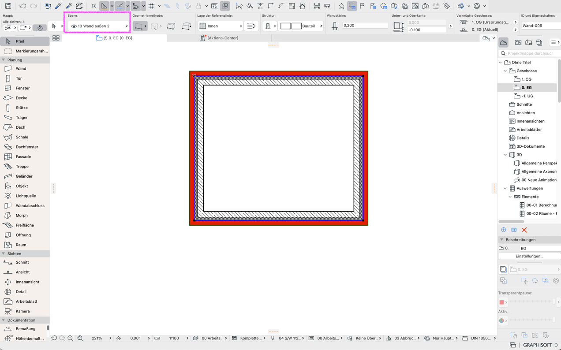The width and height of the screenshot is (561, 350).
Task: Collapse the Auswertungen tree node
Action: [x=505, y=189]
